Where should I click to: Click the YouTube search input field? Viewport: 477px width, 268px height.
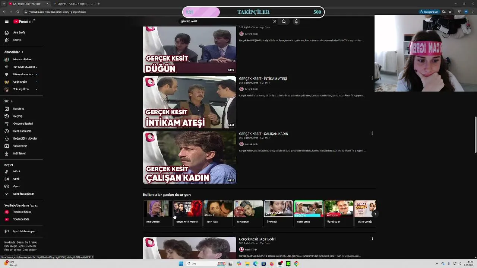[225, 22]
